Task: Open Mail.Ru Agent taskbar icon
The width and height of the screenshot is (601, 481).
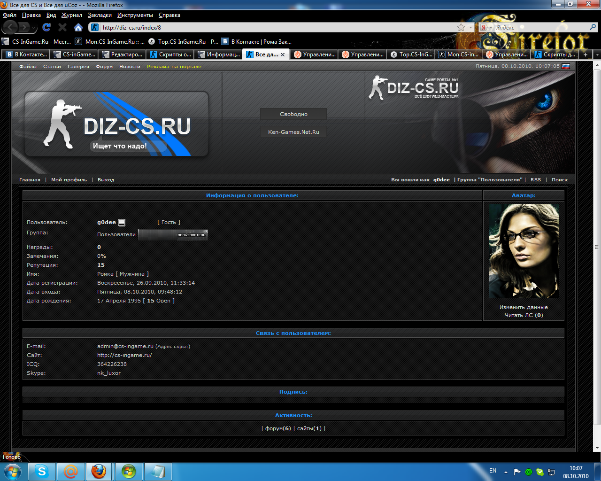Action: tap(71, 471)
